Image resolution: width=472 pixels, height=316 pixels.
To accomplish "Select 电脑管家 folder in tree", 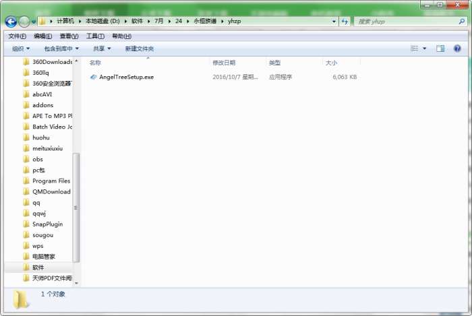I will point(39,257).
